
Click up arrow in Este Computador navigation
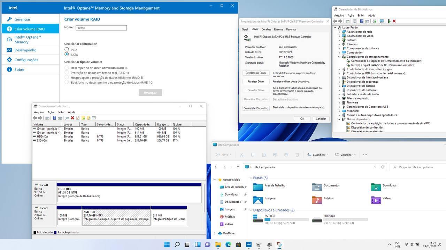(238, 167)
